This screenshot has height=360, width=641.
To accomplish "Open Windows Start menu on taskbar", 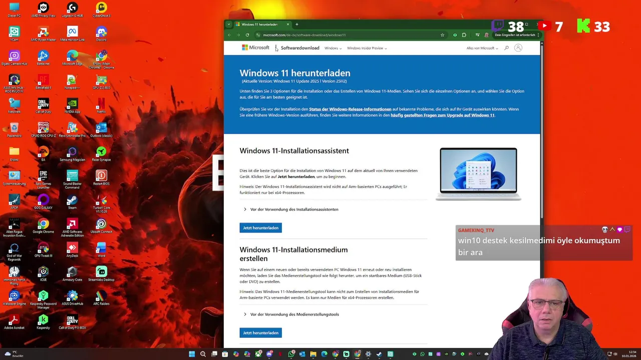I will point(192,354).
